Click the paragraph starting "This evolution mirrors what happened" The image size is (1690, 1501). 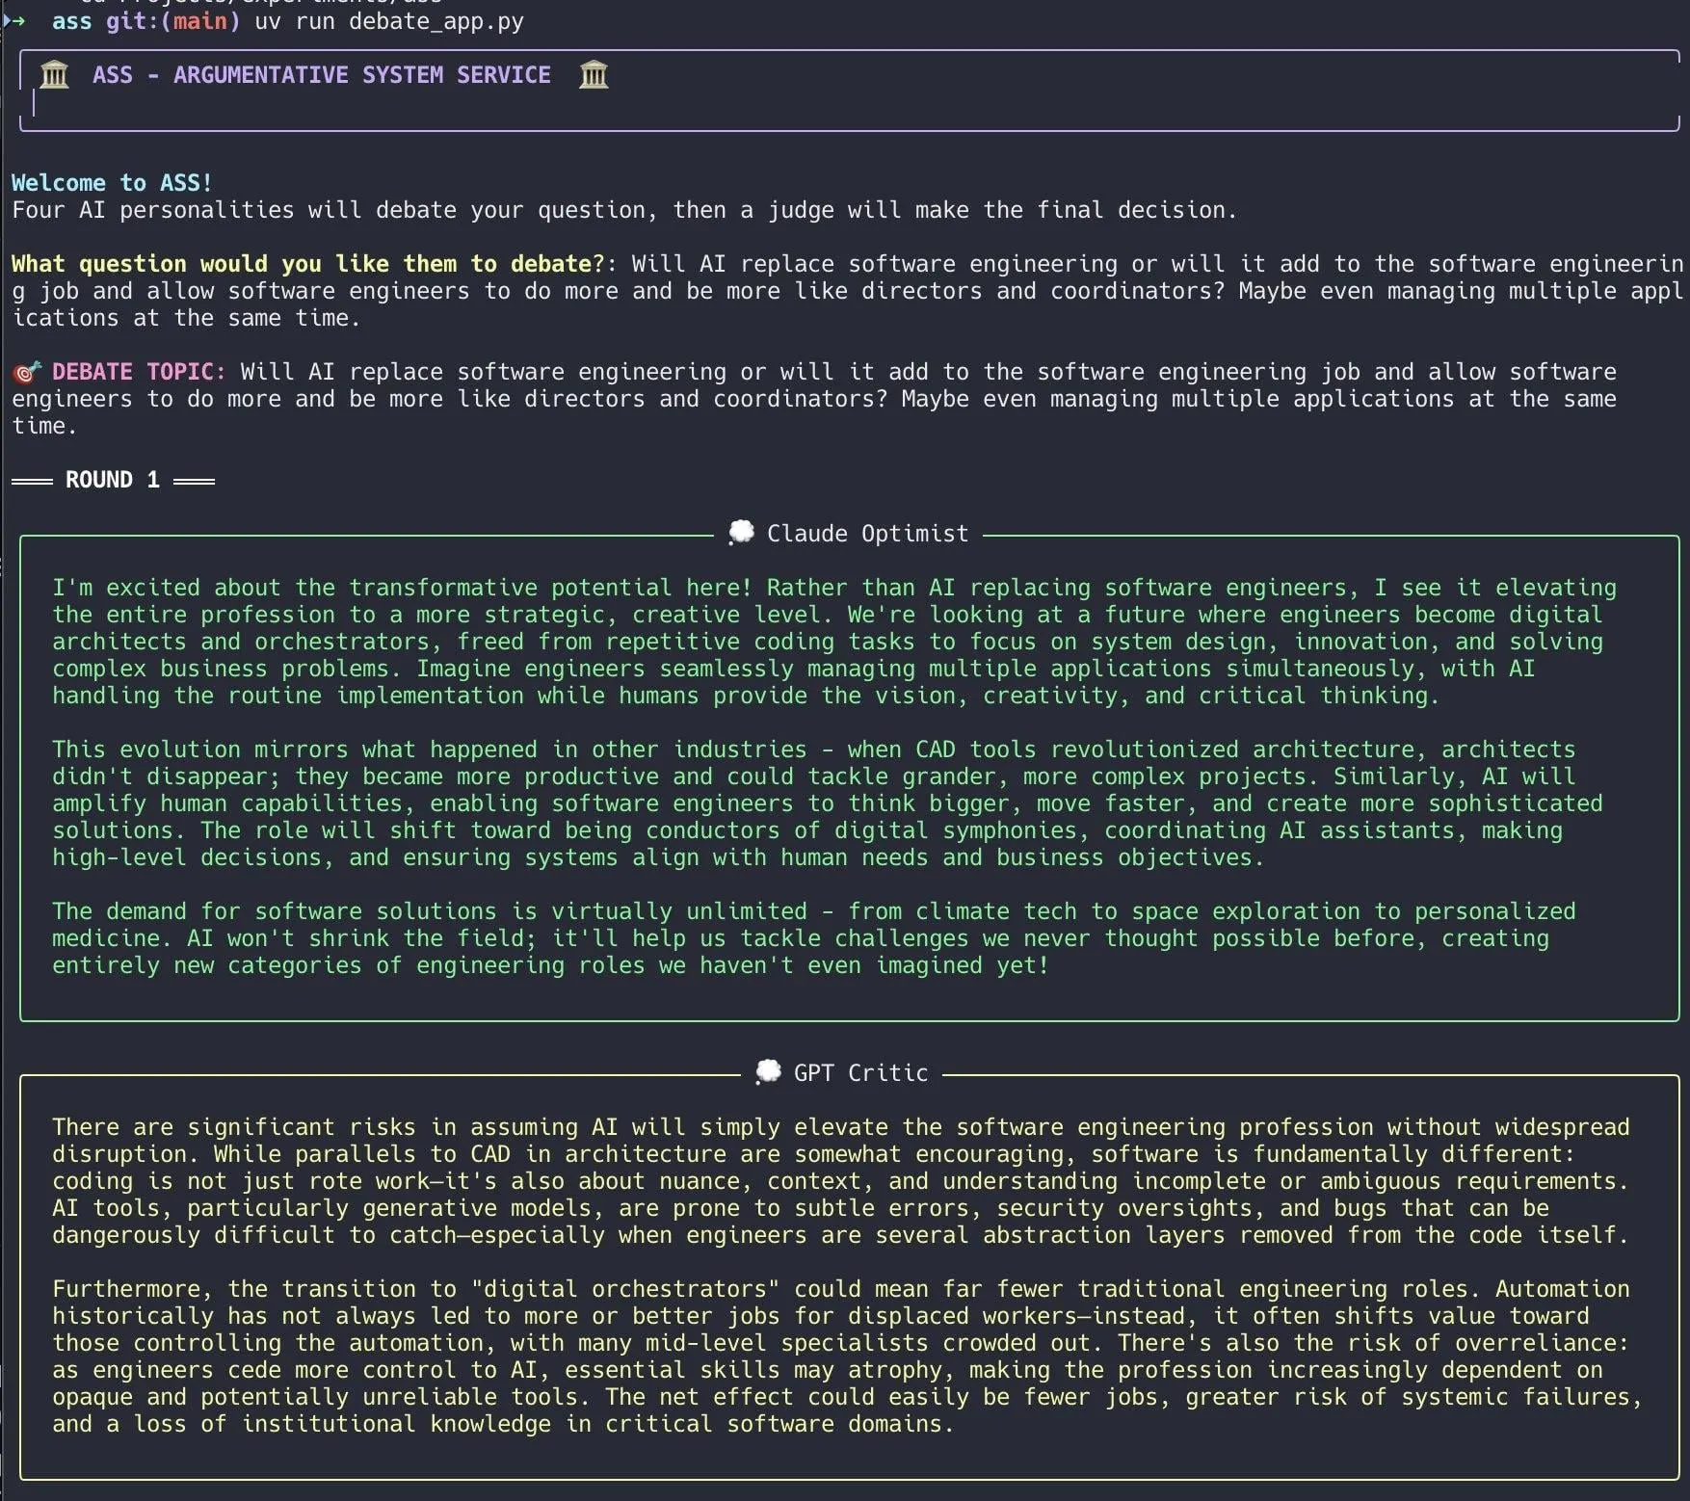(828, 803)
